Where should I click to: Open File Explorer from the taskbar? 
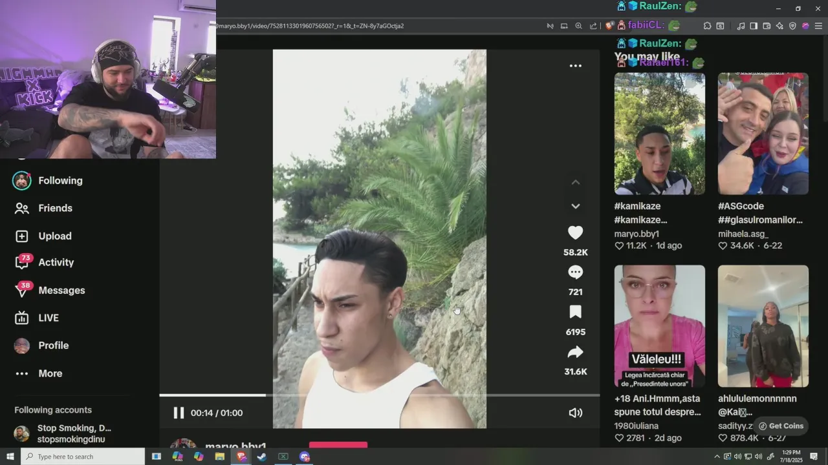tap(219, 457)
